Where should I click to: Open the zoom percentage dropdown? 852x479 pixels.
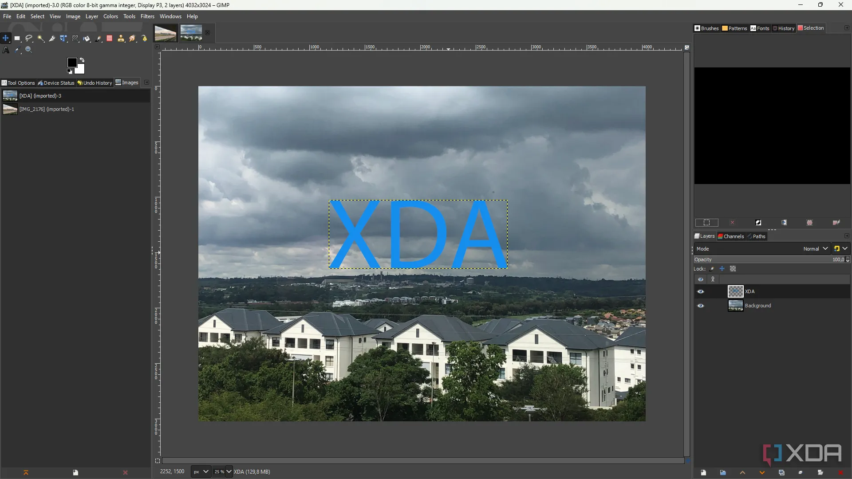click(x=229, y=471)
